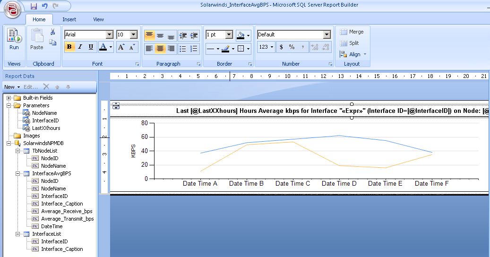This screenshot has height=257, width=490.
Task: Move the Report Data item up
Action: (x=57, y=87)
